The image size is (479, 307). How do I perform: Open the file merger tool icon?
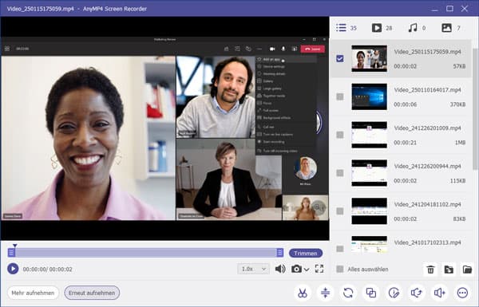coord(371,293)
